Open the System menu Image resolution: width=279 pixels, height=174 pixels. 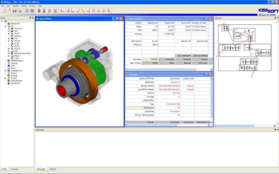[16, 6]
